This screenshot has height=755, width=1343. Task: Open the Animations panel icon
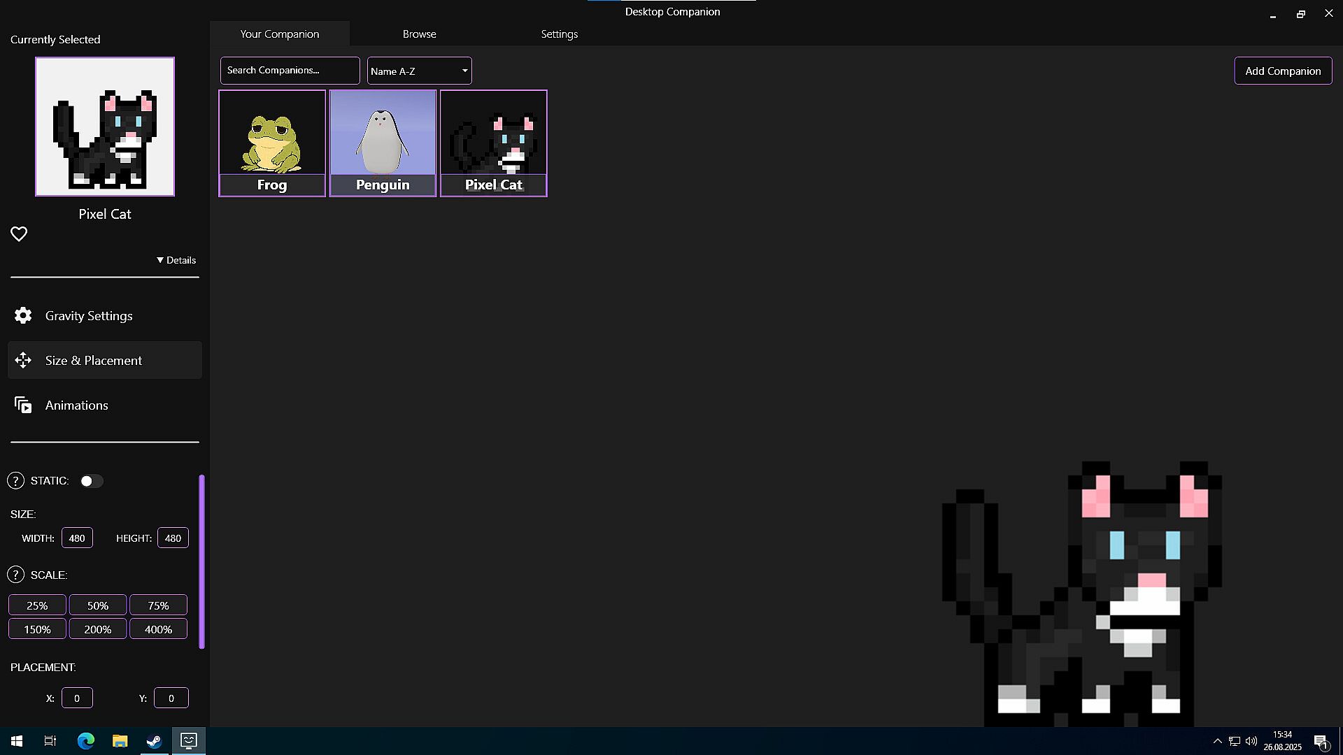point(23,405)
